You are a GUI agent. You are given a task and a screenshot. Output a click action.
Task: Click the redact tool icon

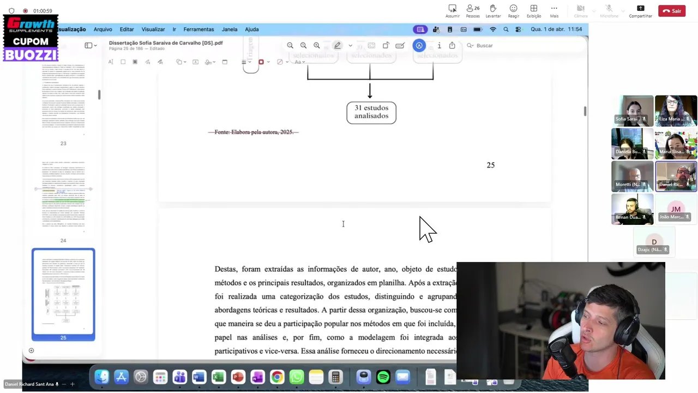click(371, 45)
